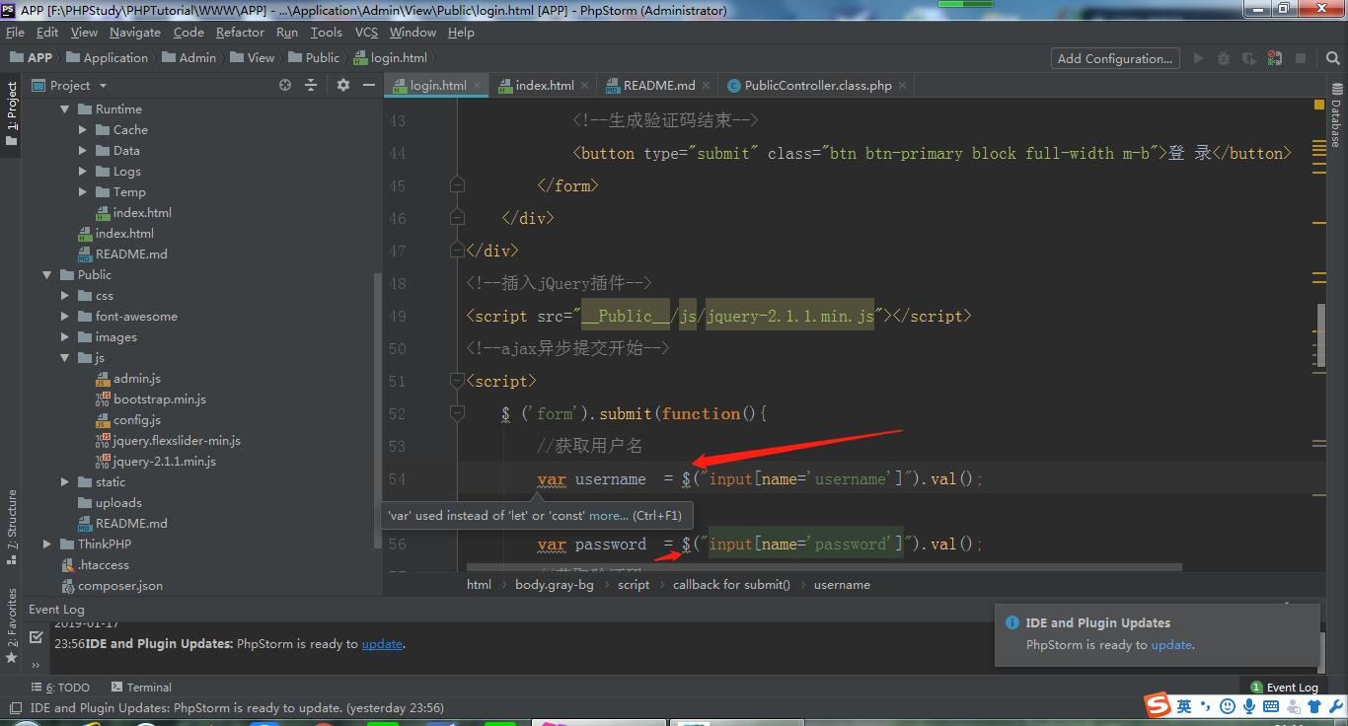Collapse the Runtime folder
Viewport: 1348px width, 726px height.
click(x=65, y=109)
